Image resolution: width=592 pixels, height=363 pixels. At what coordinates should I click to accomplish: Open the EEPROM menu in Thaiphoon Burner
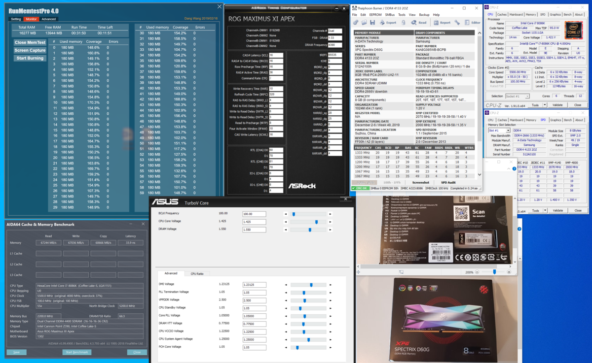click(375, 15)
